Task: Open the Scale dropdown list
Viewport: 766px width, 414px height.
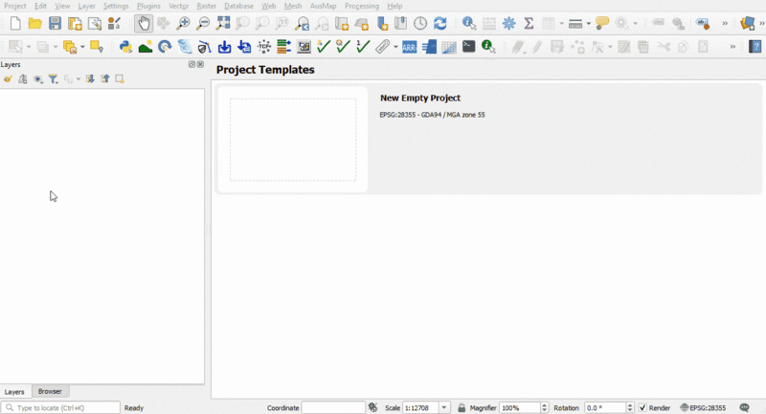Action: [444, 408]
